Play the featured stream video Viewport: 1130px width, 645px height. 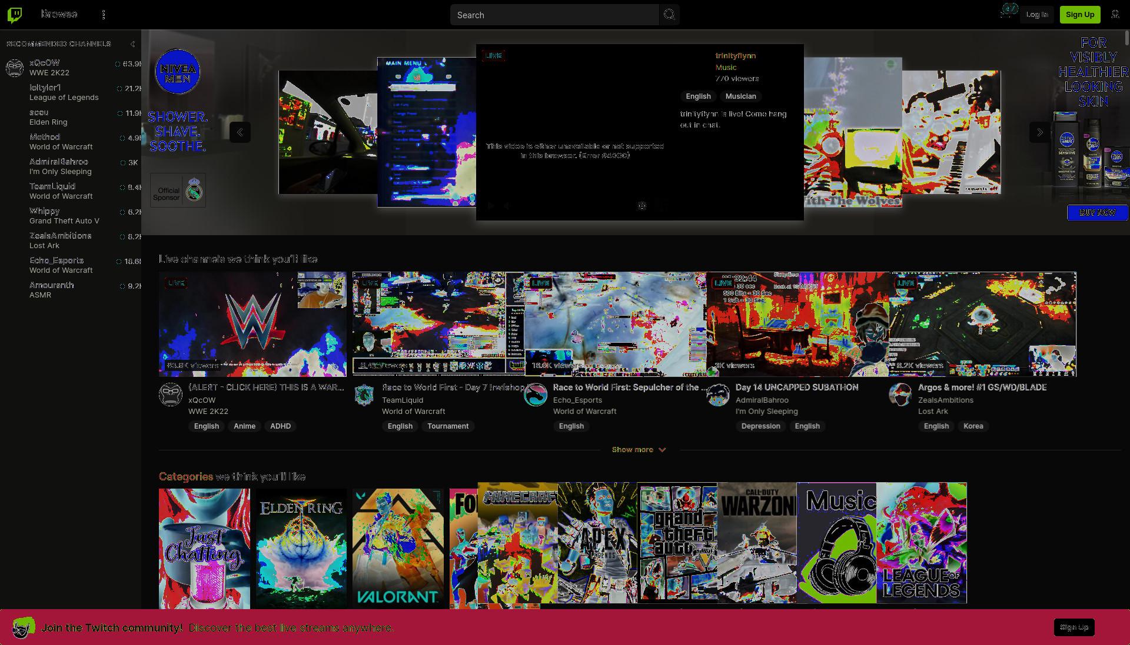pyautogui.click(x=490, y=206)
